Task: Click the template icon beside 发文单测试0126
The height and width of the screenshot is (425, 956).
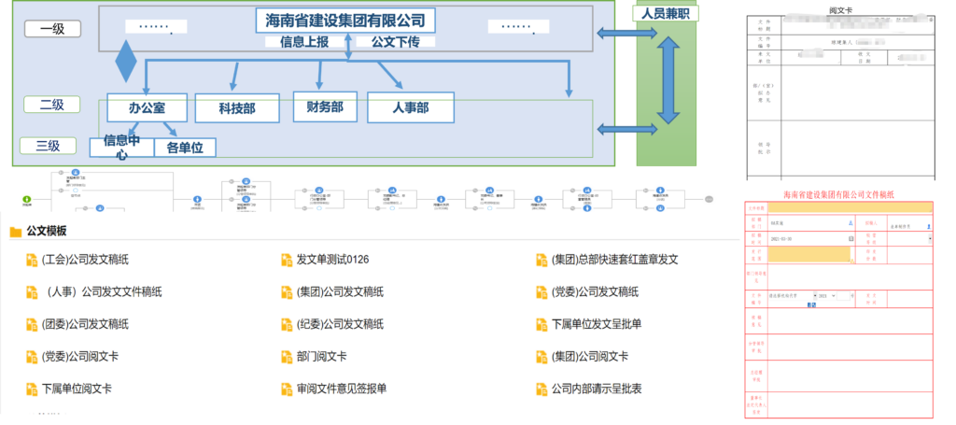Action: 288,260
